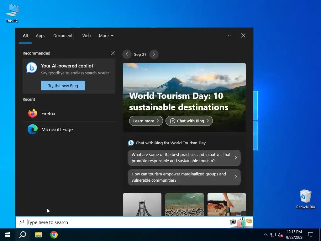Dismiss the Recommended section
321x241 pixels.
pos(113,53)
